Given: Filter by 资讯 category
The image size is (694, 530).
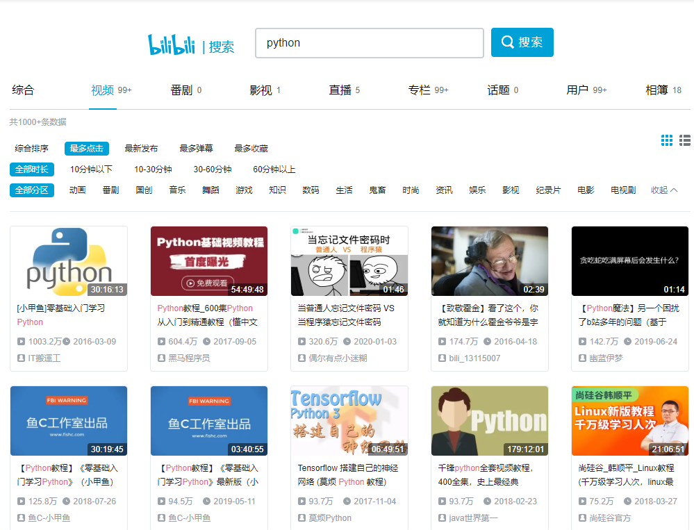Looking at the screenshot, I should tap(445, 190).
